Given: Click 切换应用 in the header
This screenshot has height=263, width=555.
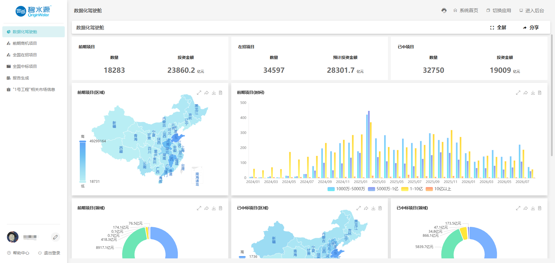Looking at the screenshot, I should click(499, 11).
